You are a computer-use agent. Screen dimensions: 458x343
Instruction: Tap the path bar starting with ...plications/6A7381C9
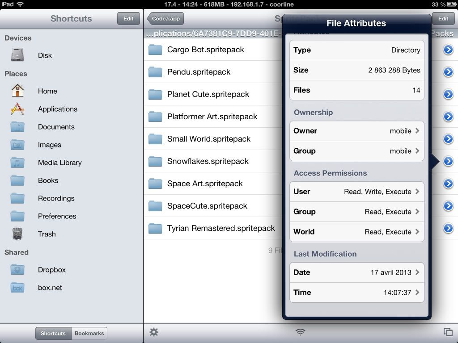pyautogui.click(x=213, y=33)
